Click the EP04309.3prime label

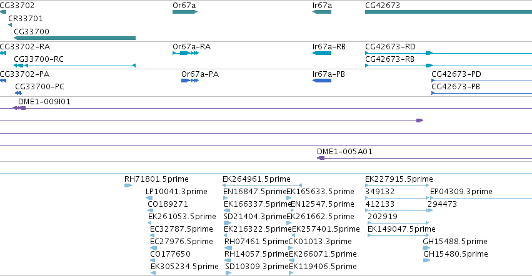[x=461, y=192]
